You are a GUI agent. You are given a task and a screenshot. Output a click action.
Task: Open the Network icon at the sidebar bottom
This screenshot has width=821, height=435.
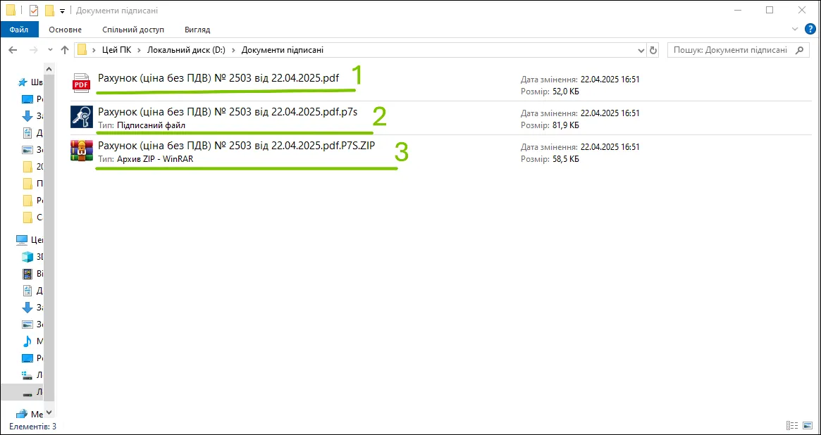[x=23, y=414]
